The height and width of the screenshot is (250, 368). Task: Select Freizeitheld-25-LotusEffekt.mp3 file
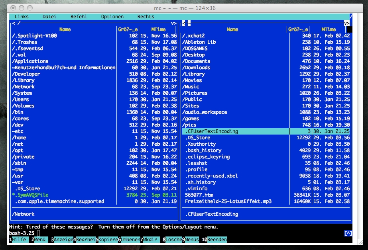pyautogui.click(x=228, y=201)
